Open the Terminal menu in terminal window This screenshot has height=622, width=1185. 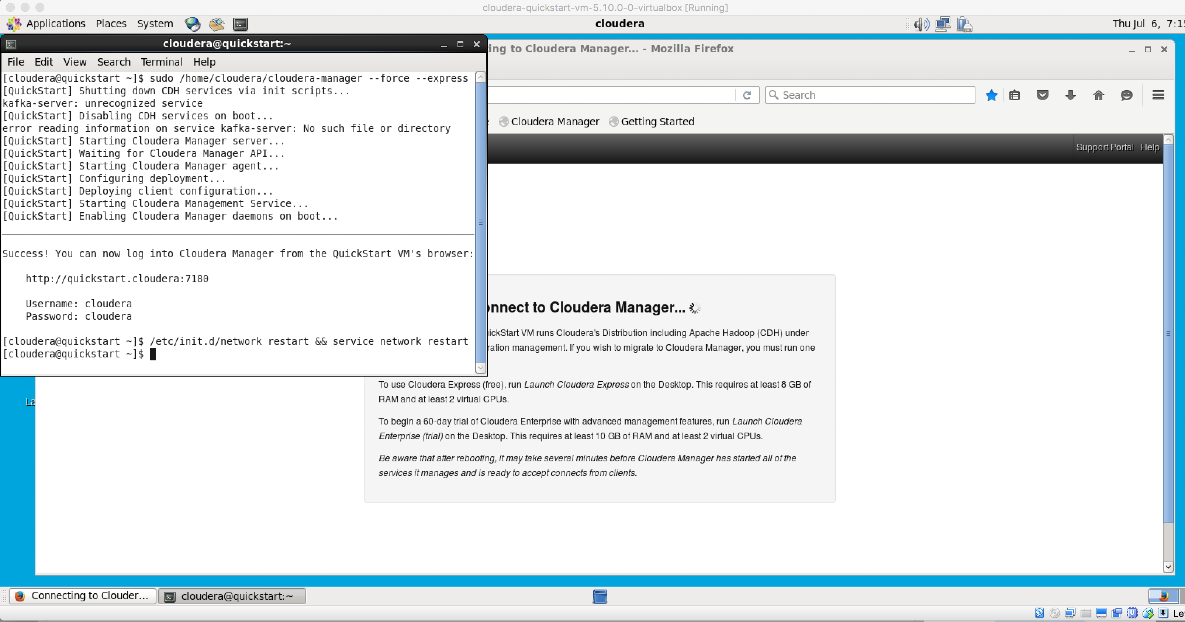tap(162, 62)
